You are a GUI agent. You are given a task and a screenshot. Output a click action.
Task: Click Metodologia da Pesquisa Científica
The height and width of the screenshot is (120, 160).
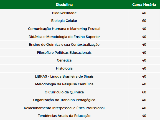pos(64,84)
